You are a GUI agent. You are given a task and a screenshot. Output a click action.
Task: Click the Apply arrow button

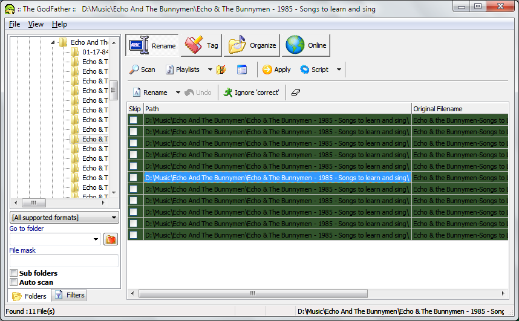point(276,70)
